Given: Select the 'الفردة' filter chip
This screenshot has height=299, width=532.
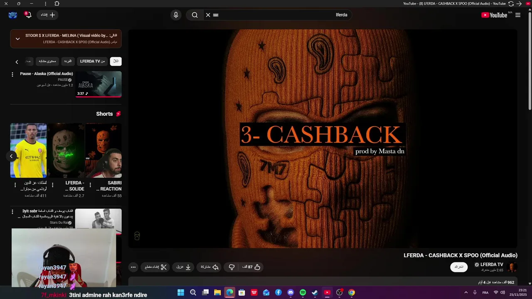Looking at the screenshot, I should pos(68,61).
